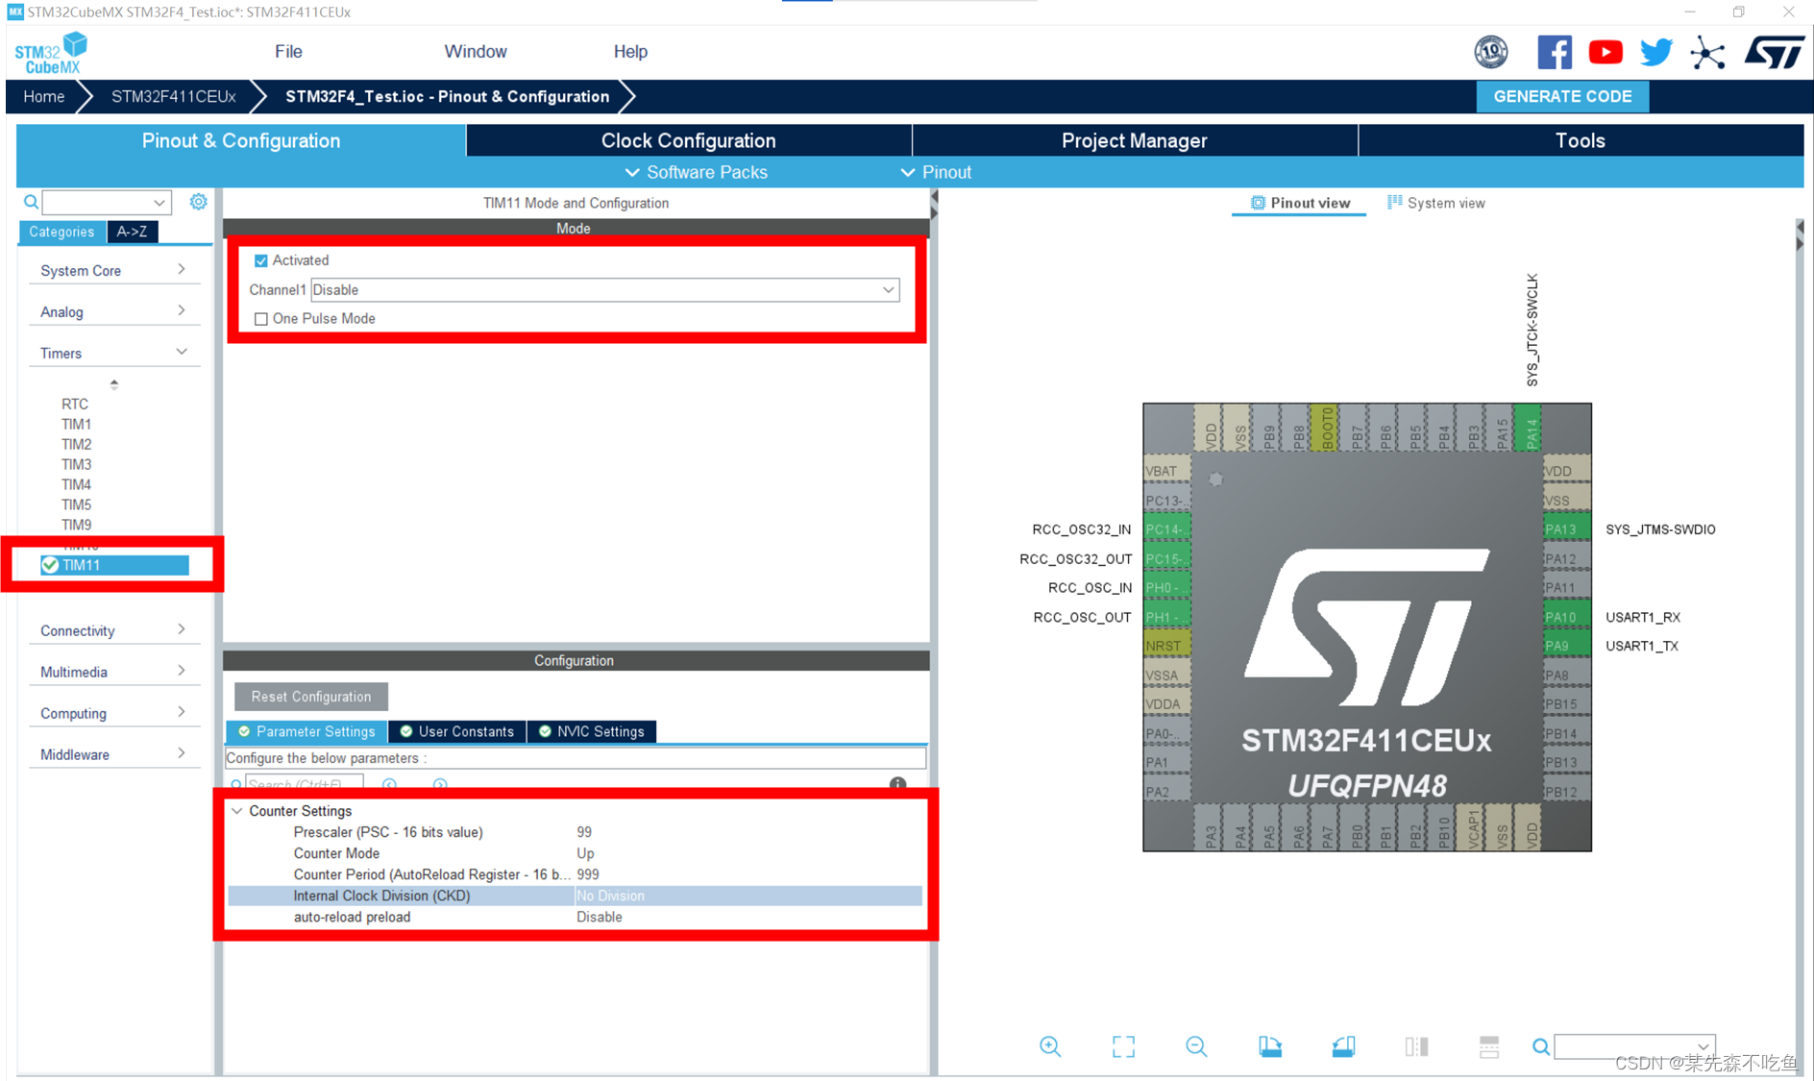This screenshot has height=1081, width=1814.
Task: Click the horizontal split view icon
Action: point(1489,1046)
